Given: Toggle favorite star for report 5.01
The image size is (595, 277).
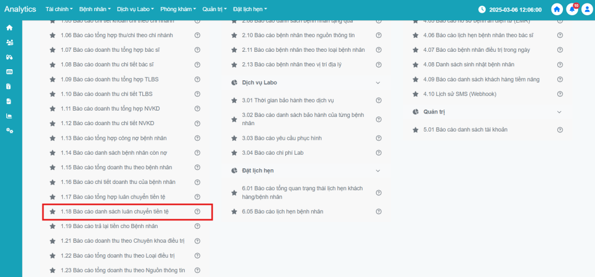Looking at the screenshot, I should pos(415,129).
